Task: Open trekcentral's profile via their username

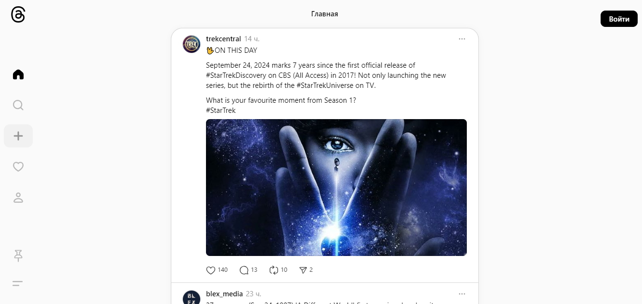Action: pos(223,38)
